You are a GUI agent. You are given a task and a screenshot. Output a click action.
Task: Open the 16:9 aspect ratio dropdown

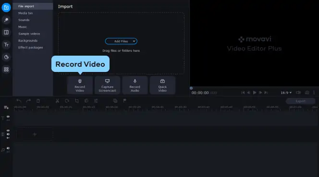(286, 93)
